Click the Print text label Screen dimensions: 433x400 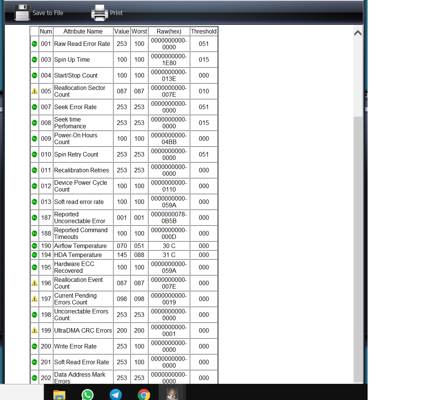click(116, 13)
